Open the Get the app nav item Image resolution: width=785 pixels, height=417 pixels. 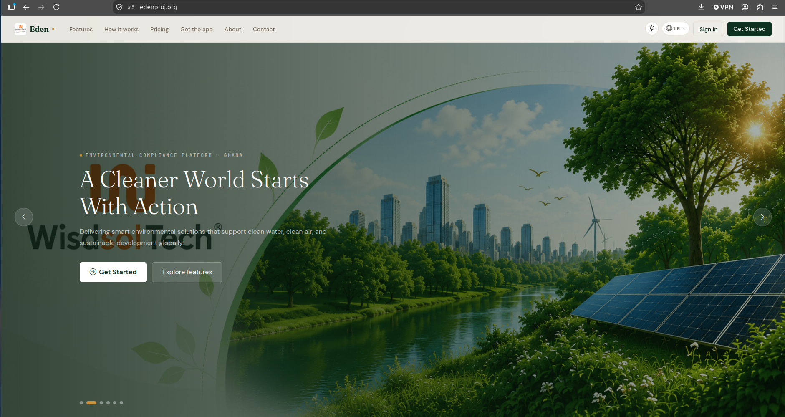tap(197, 29)
